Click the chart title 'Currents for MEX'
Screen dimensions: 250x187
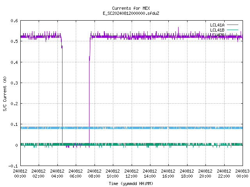pos(131,8)
